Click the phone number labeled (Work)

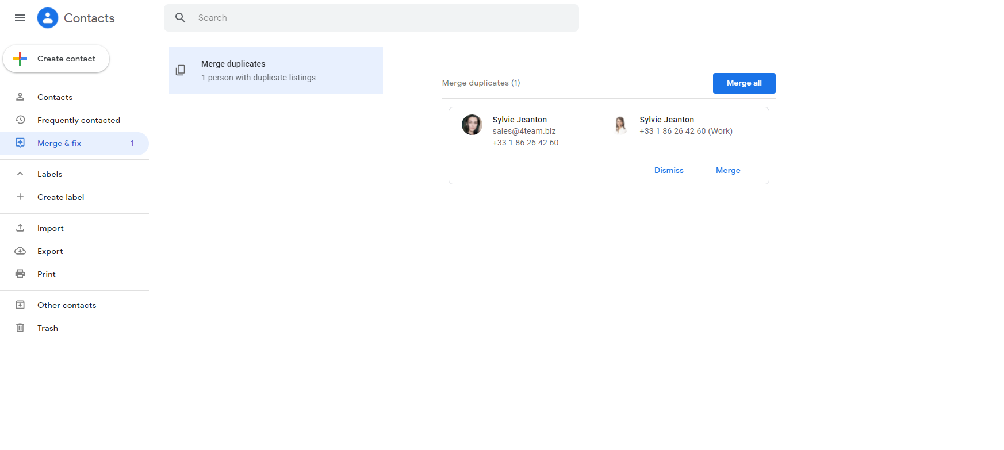(686, 131)
